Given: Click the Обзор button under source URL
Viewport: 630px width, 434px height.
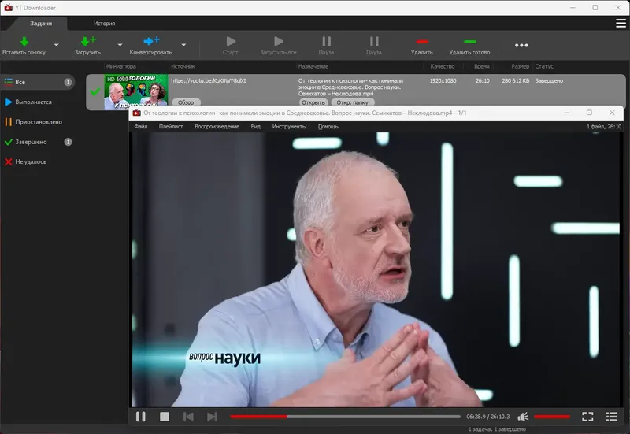Looking at the screenshot, I should click(x=186, y=102).
